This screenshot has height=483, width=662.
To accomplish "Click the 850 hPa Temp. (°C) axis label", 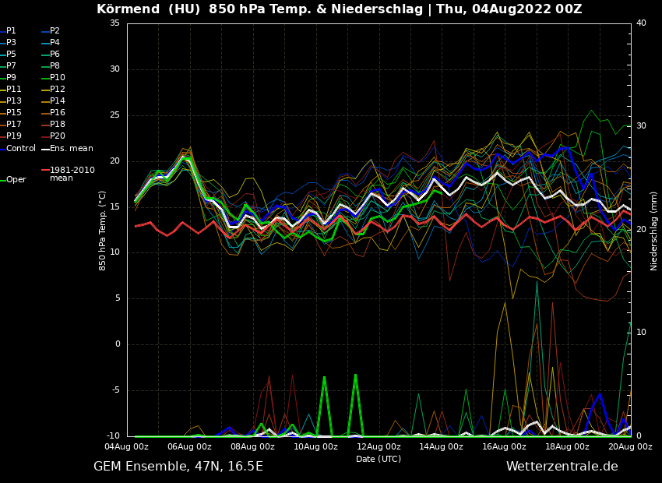I will tap(103, 230).
